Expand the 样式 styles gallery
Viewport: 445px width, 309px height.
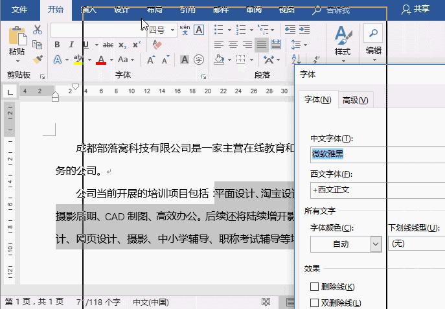343,44
